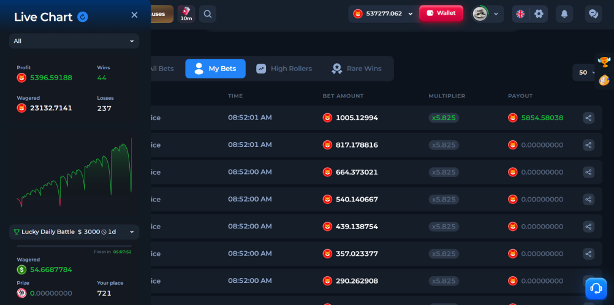Share the 540.140667 bet row

tap(588, 199)
